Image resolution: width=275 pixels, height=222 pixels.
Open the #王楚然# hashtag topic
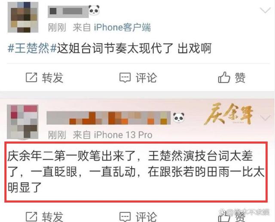32,48
